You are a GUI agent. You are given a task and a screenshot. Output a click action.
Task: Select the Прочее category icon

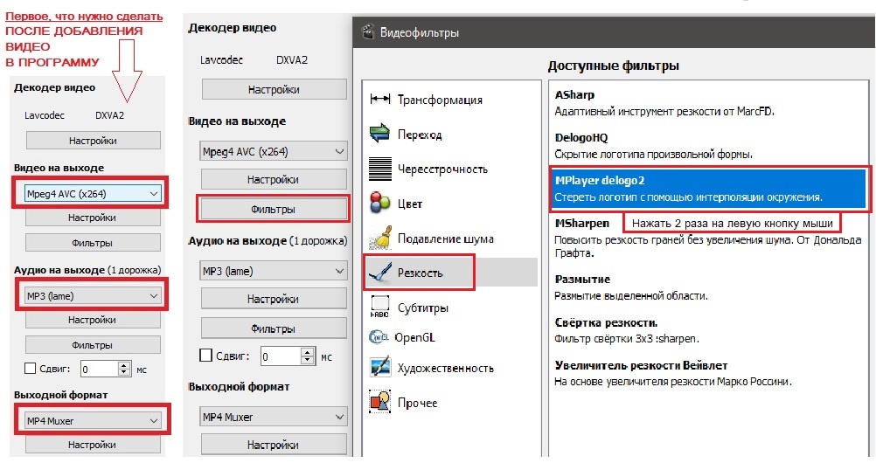coord(380,402)
